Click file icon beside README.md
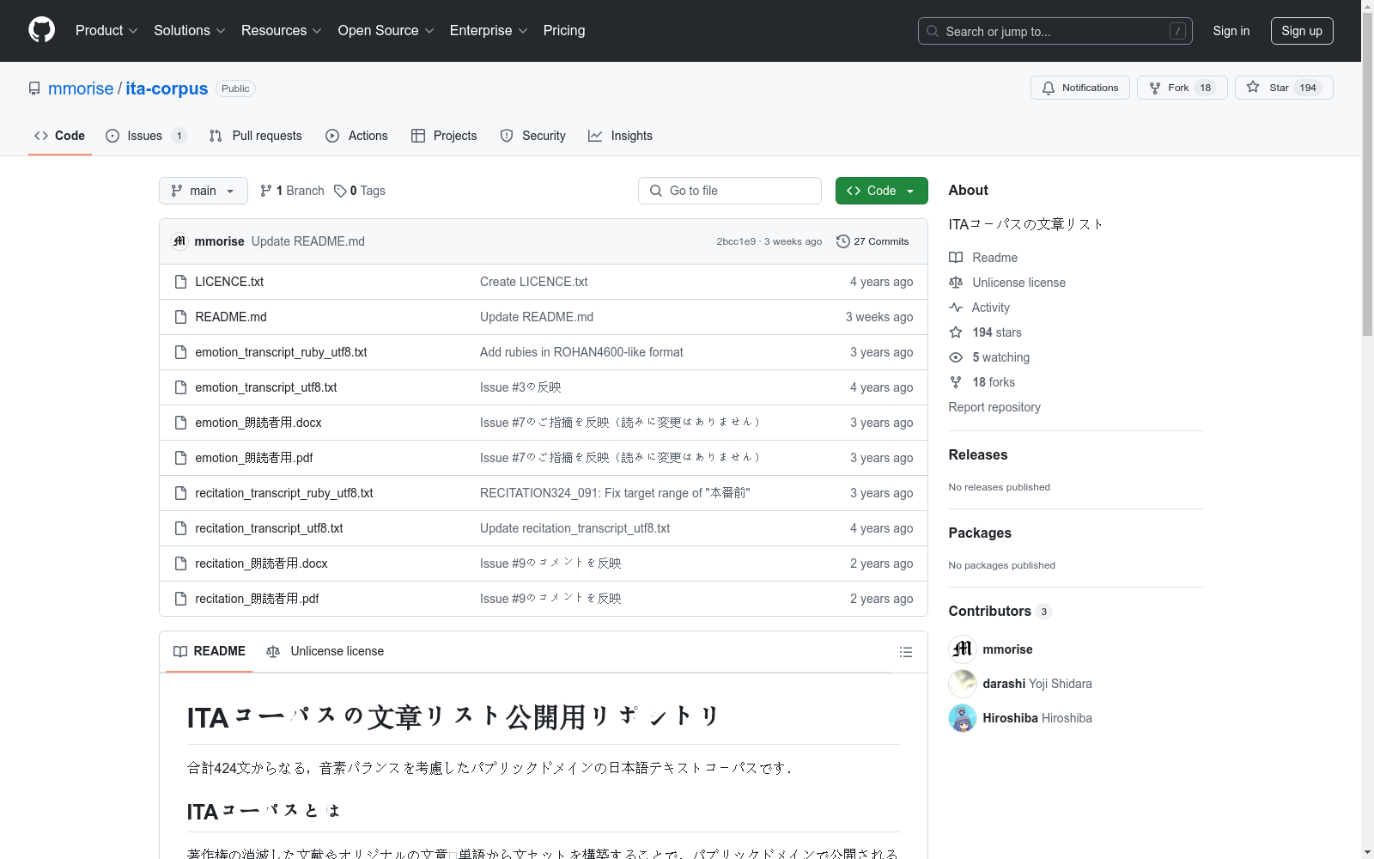Viewport: 1374px width, 859px height. click(x=180, y=317)
